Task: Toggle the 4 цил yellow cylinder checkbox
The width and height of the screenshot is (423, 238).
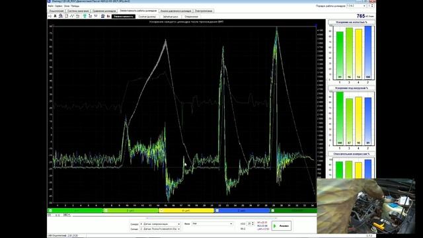Action: tap(161, 210)
